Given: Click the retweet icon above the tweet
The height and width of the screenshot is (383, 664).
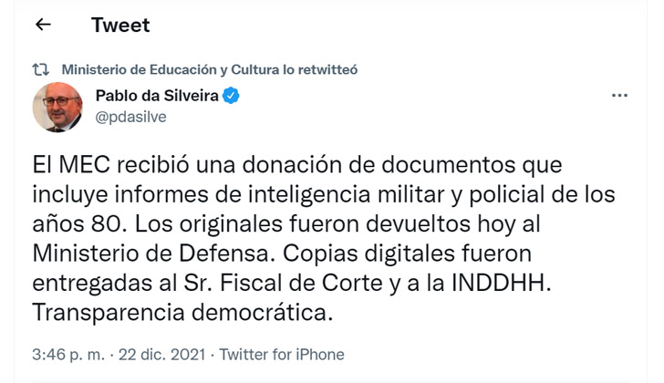Looking at the screenshot, I should coord(42,69).
